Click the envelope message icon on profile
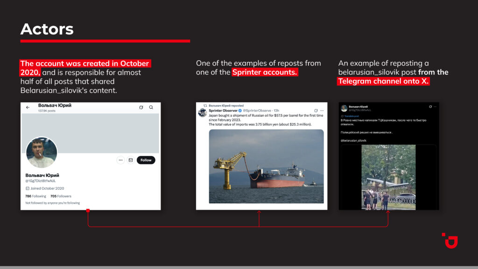This screenshot has width=478, height=269. (131, 160)
